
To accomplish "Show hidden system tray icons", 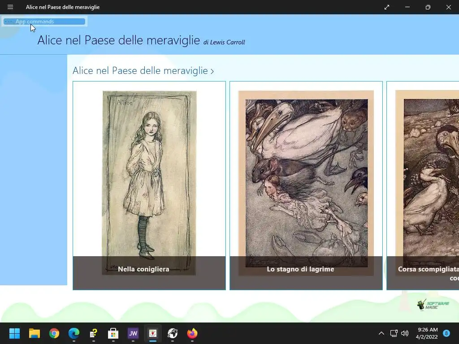I will [381, 333].
